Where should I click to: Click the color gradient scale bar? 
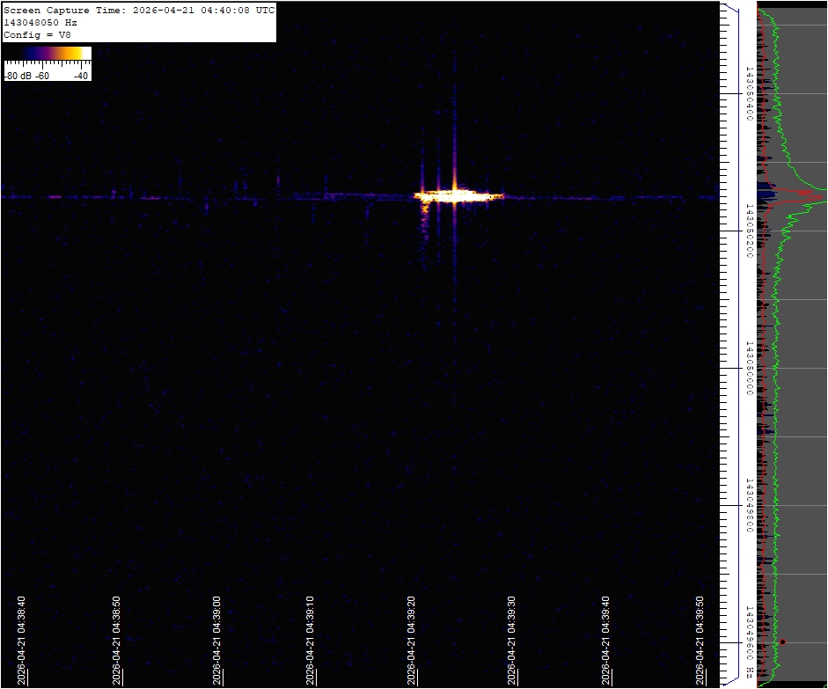(x=48, y=54)
